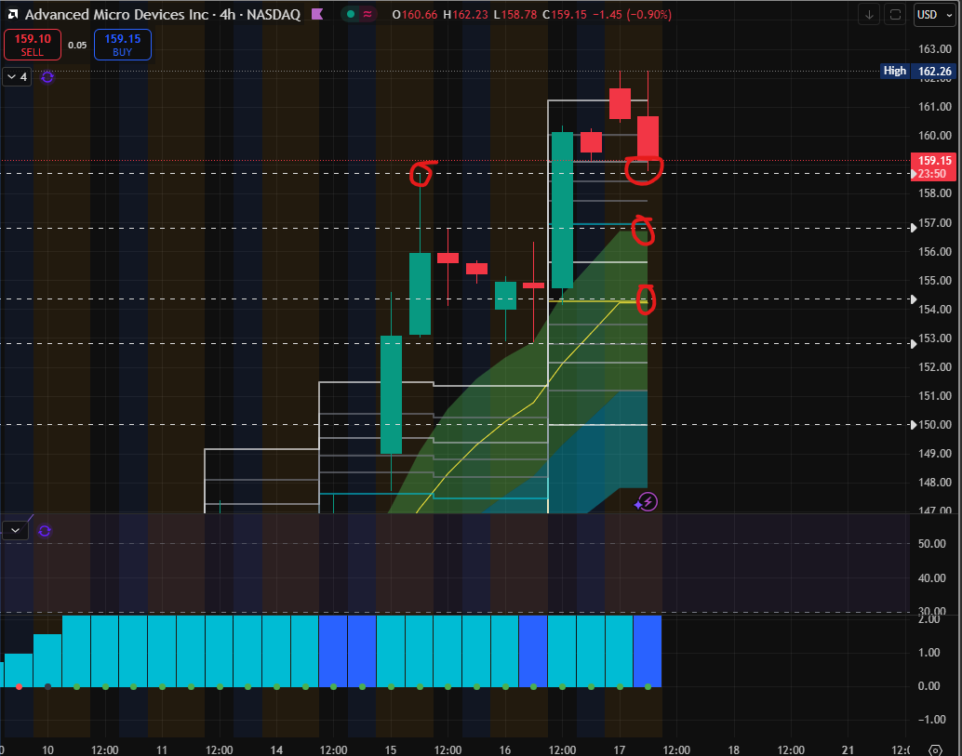Viewport: 962px width, 756px height.
Task: Click the 156.00 price axis label
Action: [934, 251]
